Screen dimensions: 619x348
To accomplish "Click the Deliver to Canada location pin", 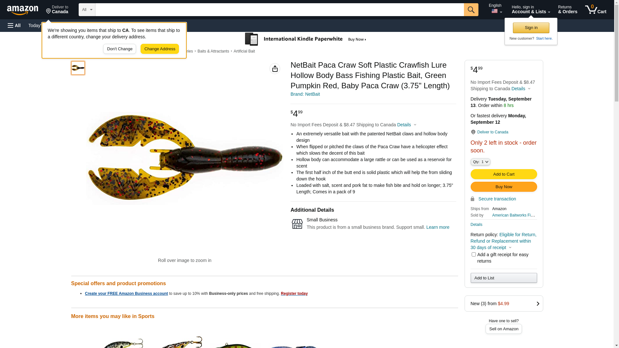I will [x=473, y=132].
